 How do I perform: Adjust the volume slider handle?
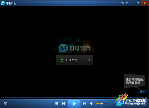click(102, 104)
